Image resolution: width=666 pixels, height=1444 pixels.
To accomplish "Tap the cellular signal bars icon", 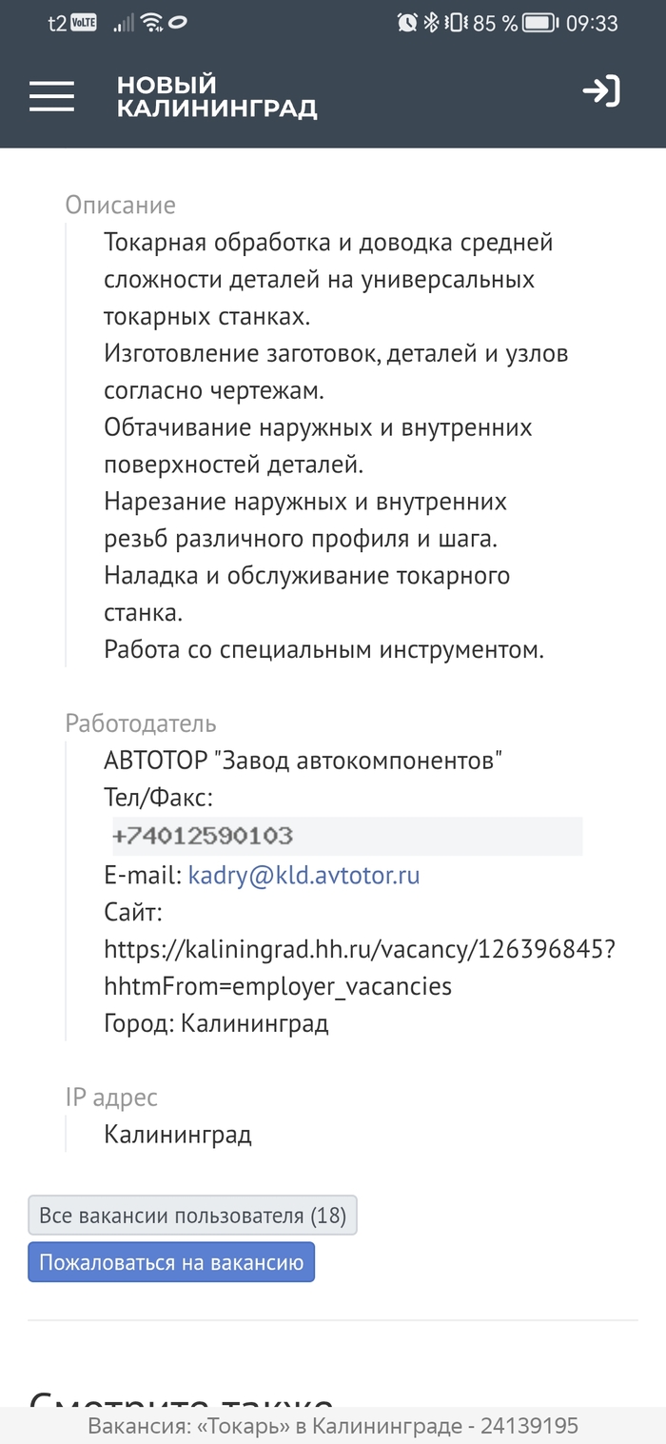I will [124, 23].
